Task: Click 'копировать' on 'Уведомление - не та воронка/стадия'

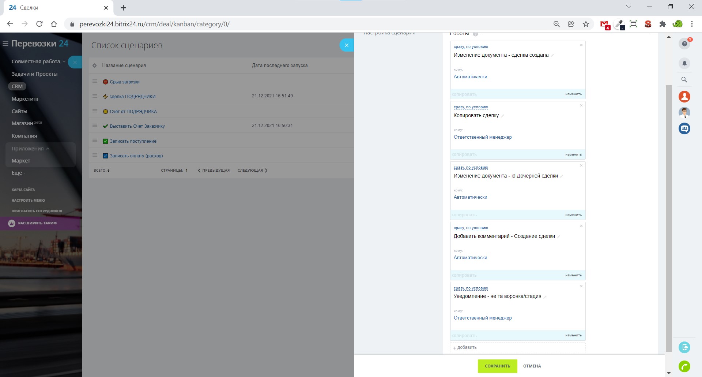Action: pos(464,336)
